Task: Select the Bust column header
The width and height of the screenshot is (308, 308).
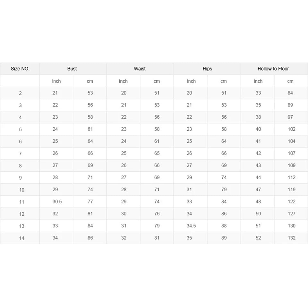Action: point(72,69)
